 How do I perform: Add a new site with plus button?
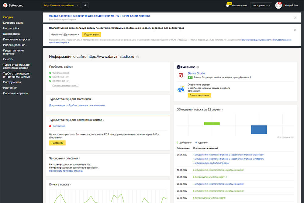(85, 5)
